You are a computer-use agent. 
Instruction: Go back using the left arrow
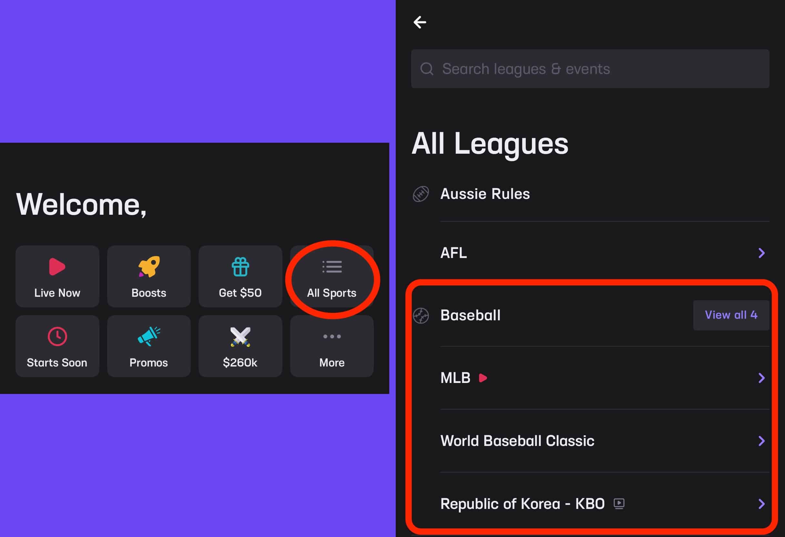pos(420,22)
